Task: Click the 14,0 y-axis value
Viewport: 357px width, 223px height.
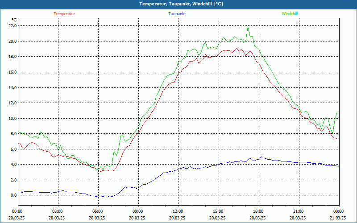Action: pos(12,87)
